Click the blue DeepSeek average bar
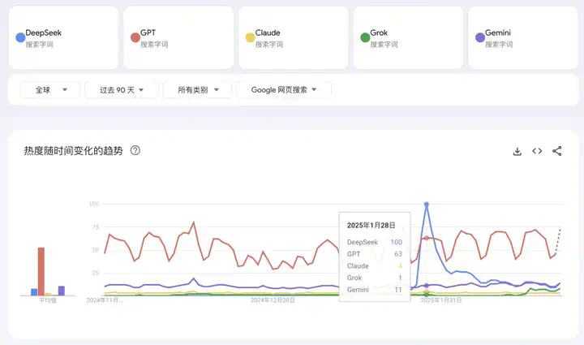The height and width of the screenshot is (345, 584). click(34, 292)
